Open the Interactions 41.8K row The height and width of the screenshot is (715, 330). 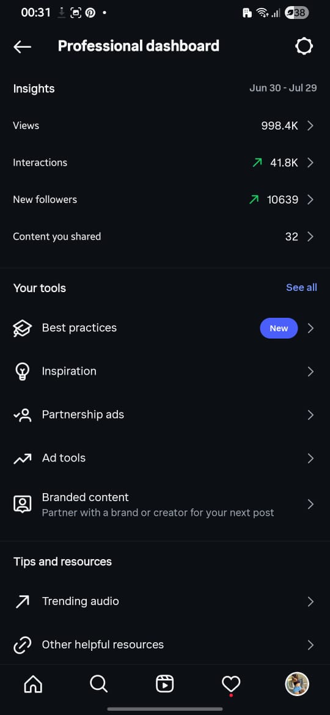tap(164, 163)
